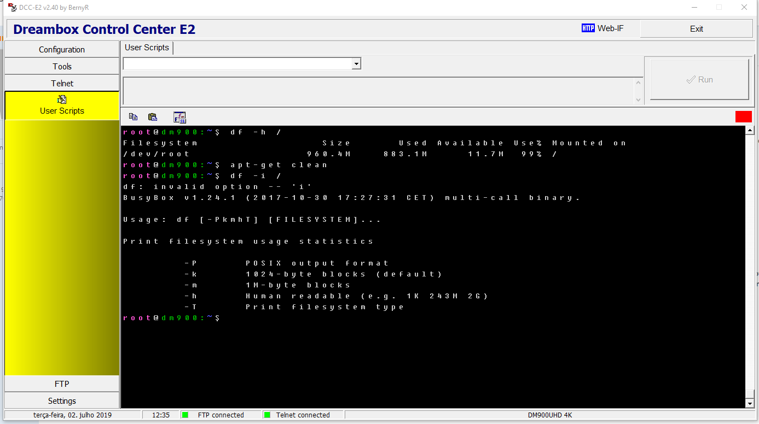This screenshot has height=424, width=759.
Task: Expand the user scripts dropdown arrow
Action: (x=356, y=64)
